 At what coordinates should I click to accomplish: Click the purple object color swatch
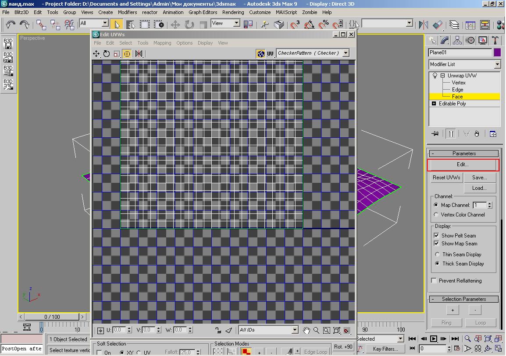pyautogui.click(x=497, y=52)
